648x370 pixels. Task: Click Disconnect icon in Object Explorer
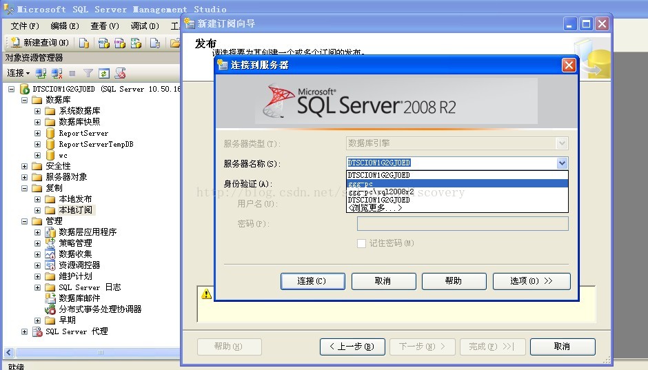[x=57, y=74]
